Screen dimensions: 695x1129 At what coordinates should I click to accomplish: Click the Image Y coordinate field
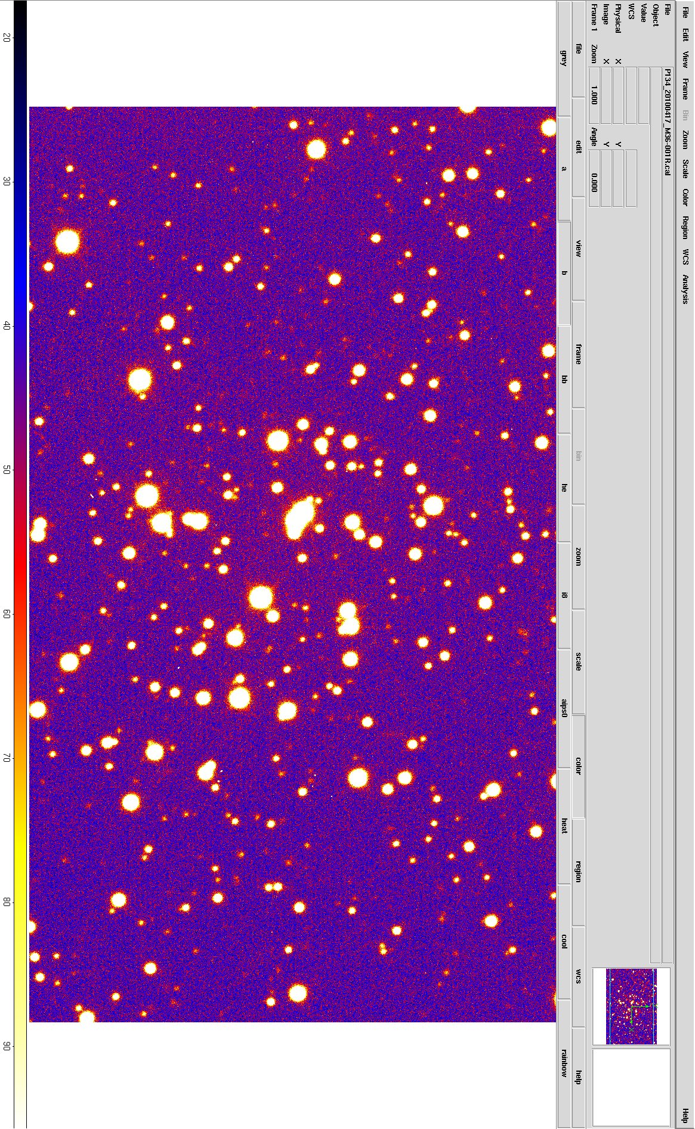(606, 178)
